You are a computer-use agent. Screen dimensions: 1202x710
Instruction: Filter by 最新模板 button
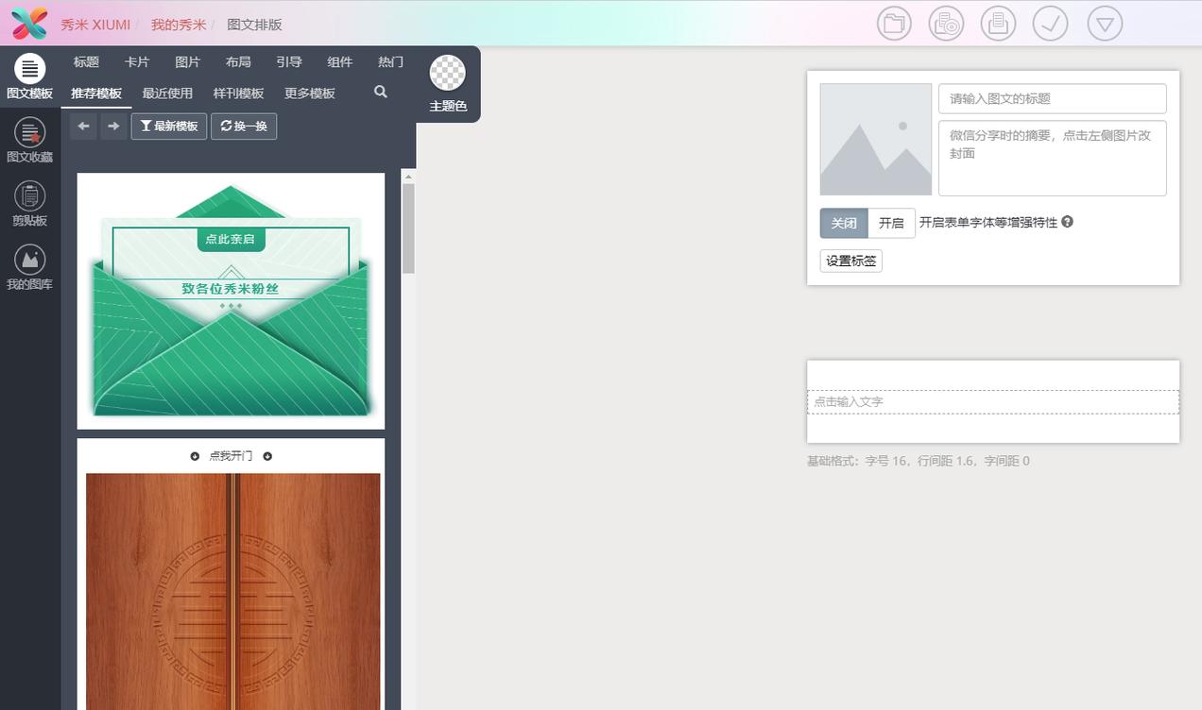169,126
